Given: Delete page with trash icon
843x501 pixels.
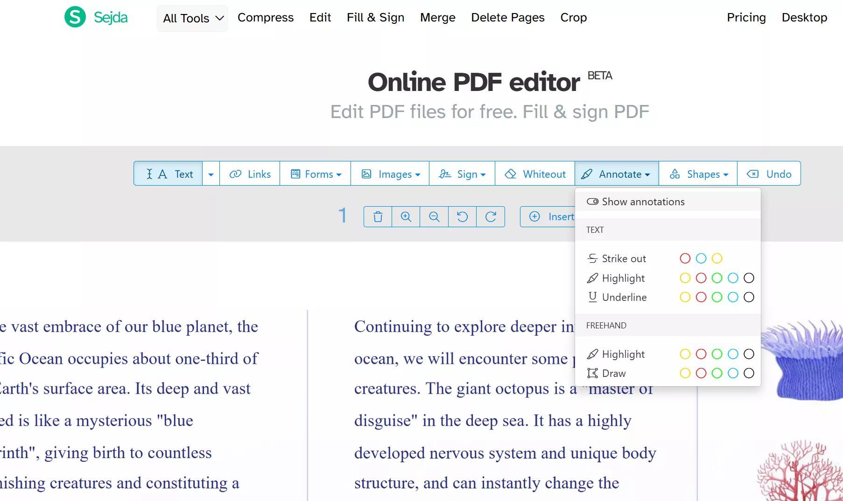Looking at the screenshot, I should click(x=378, y=217).
